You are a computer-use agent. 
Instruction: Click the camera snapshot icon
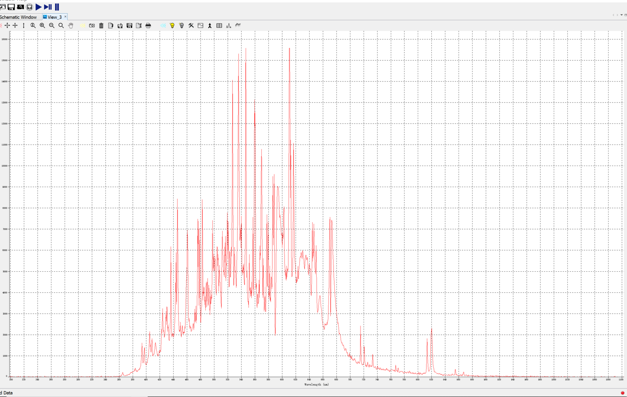pos(92,25)
